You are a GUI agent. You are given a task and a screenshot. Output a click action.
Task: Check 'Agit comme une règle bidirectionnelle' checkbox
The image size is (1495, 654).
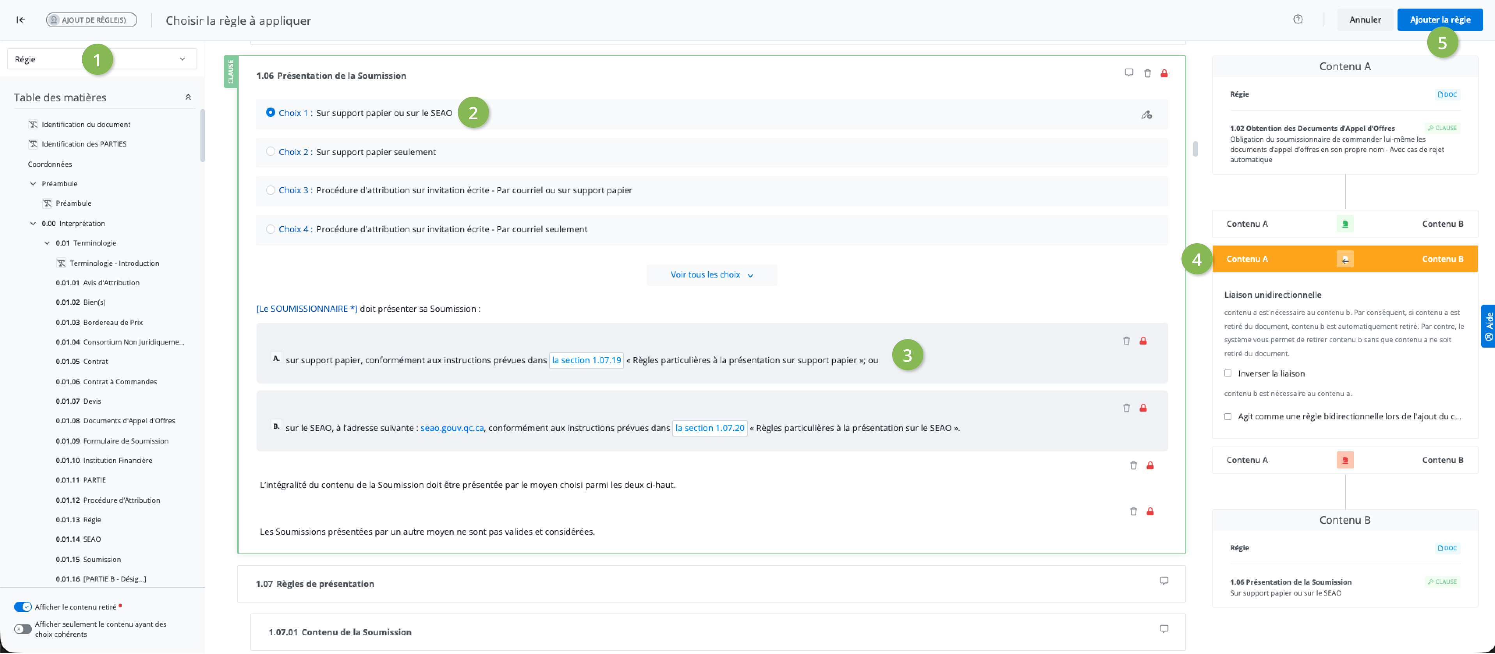coord(1228,417)
